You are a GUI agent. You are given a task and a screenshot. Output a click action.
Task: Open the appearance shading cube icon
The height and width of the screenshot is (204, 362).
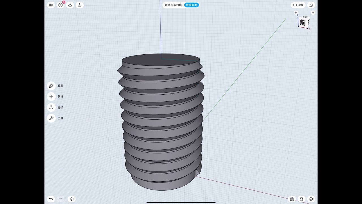coord(292,199)
